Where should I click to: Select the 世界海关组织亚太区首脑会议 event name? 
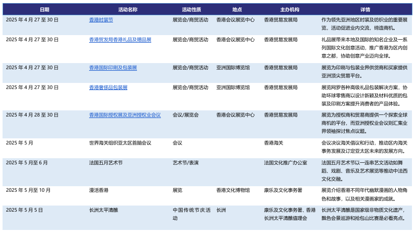coord(120,143)
